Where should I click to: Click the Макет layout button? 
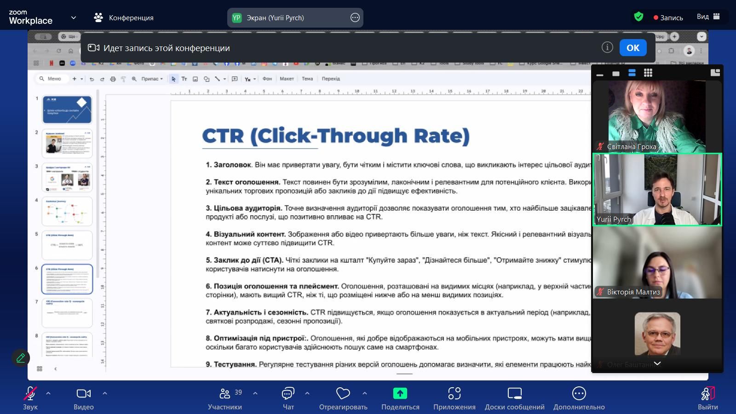click(287, 79)
